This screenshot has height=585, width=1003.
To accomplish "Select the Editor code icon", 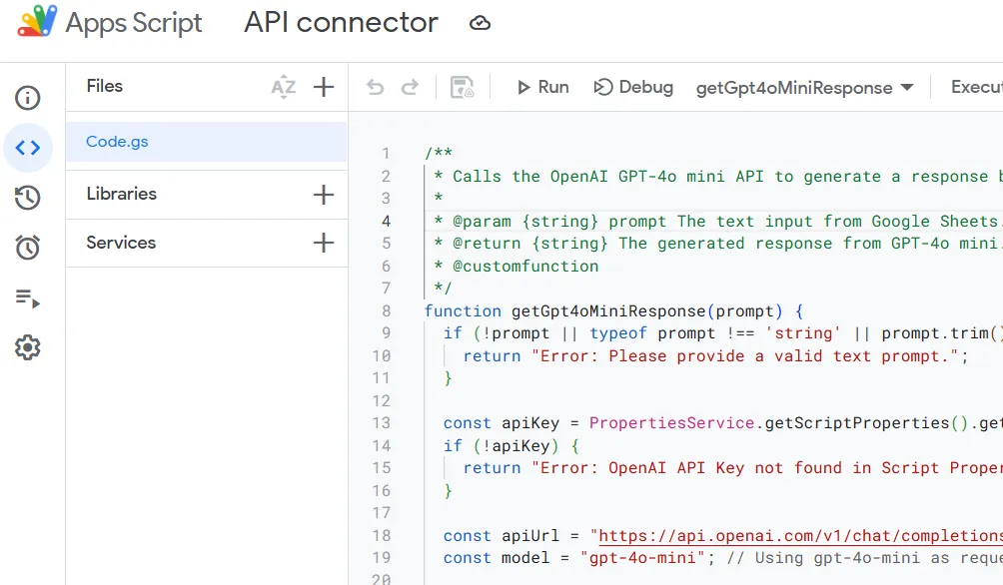I will coord(28,148).
